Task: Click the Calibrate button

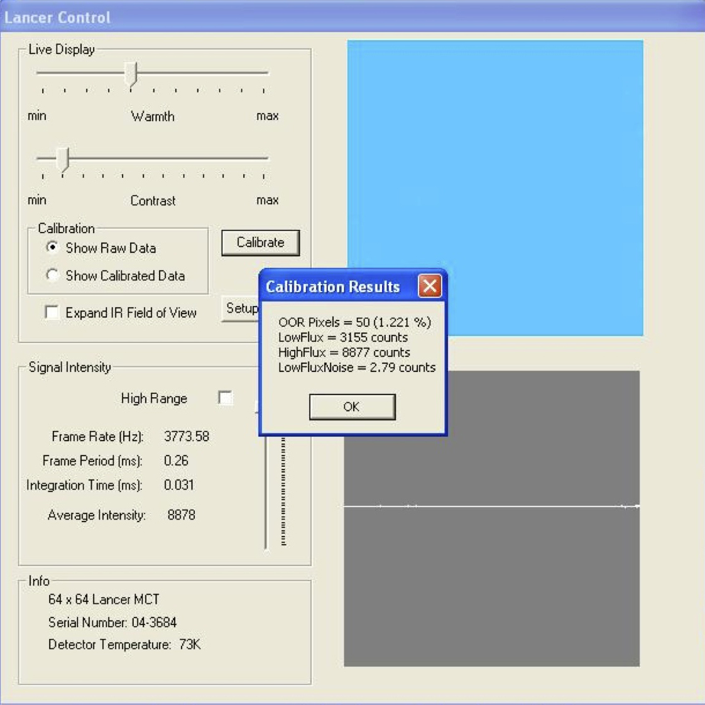Action: (x=260, y=243)
